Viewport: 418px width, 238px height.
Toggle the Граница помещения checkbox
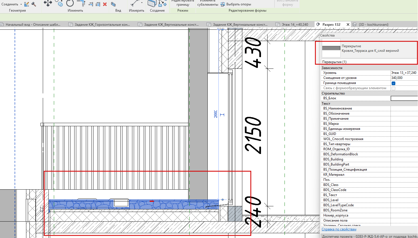coord(393,83)
